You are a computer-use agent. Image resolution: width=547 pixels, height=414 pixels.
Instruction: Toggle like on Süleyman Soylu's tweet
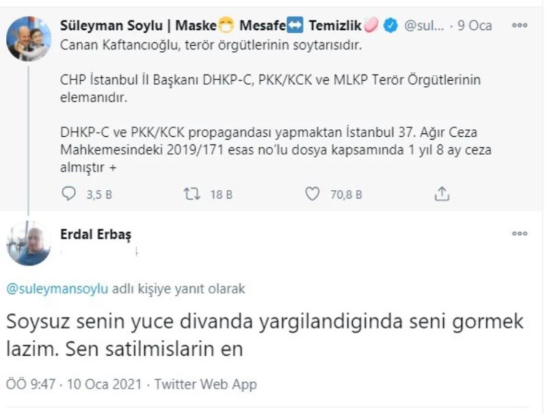coord(312,194)
